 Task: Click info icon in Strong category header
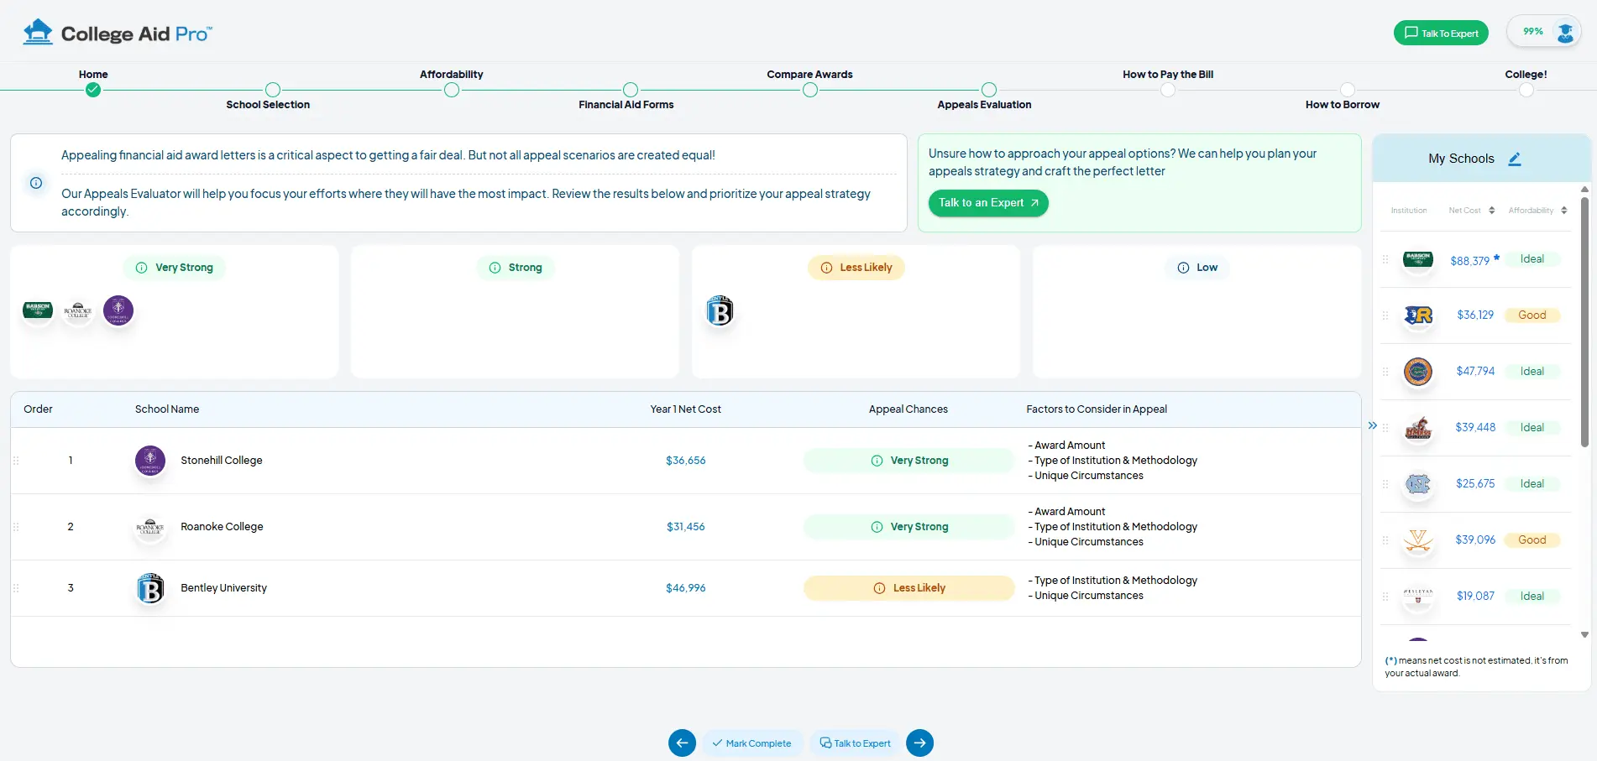click(495, 268)
